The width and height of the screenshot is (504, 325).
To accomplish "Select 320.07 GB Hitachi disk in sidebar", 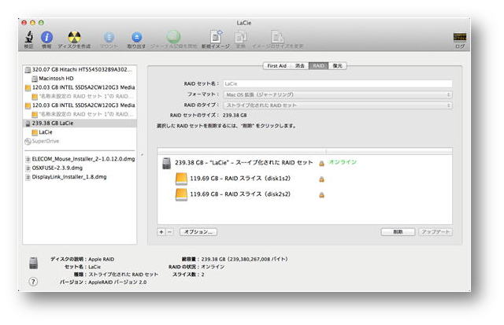I will click(x=80, y=69).
